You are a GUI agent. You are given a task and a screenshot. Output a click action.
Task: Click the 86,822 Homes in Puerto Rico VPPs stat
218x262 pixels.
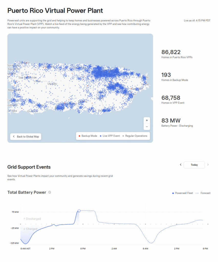[177, 54]
